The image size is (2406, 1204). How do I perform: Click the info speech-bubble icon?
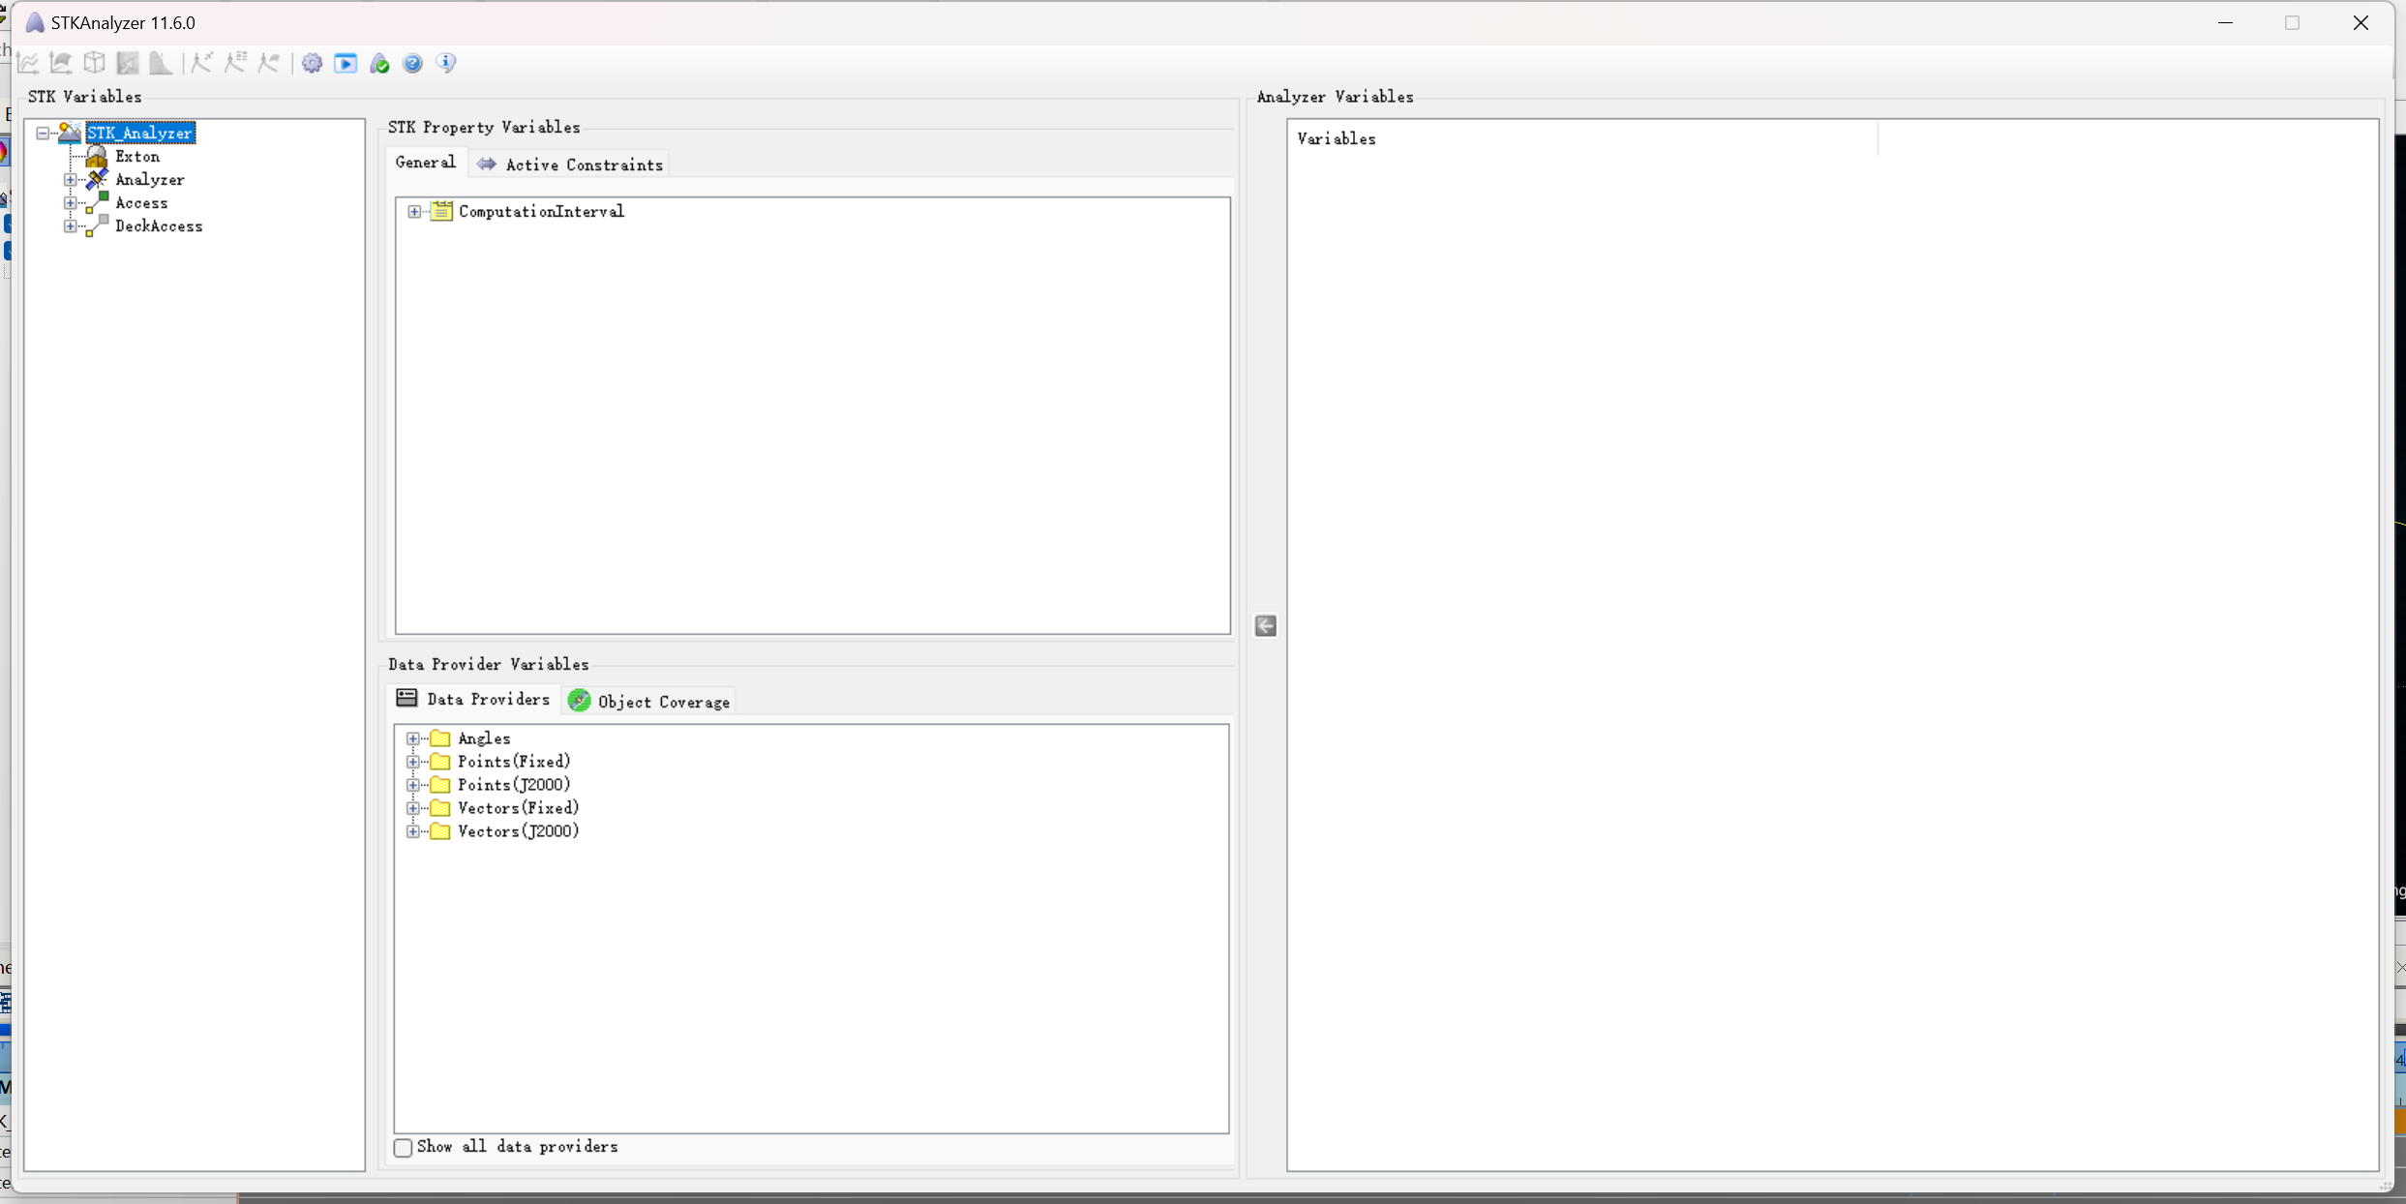pyautogui.click(x=446, y=63)
